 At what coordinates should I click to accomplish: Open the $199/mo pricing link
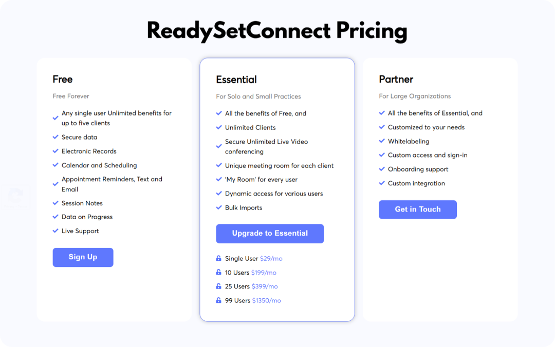coord(264,273)
